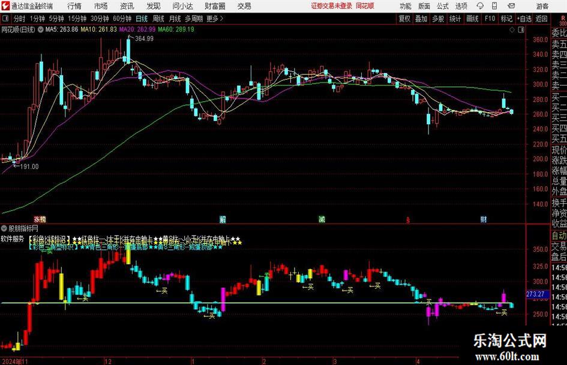Screen dimensions: 567x365
Task: Open the customer service headset icon
Action: point(480,6)
